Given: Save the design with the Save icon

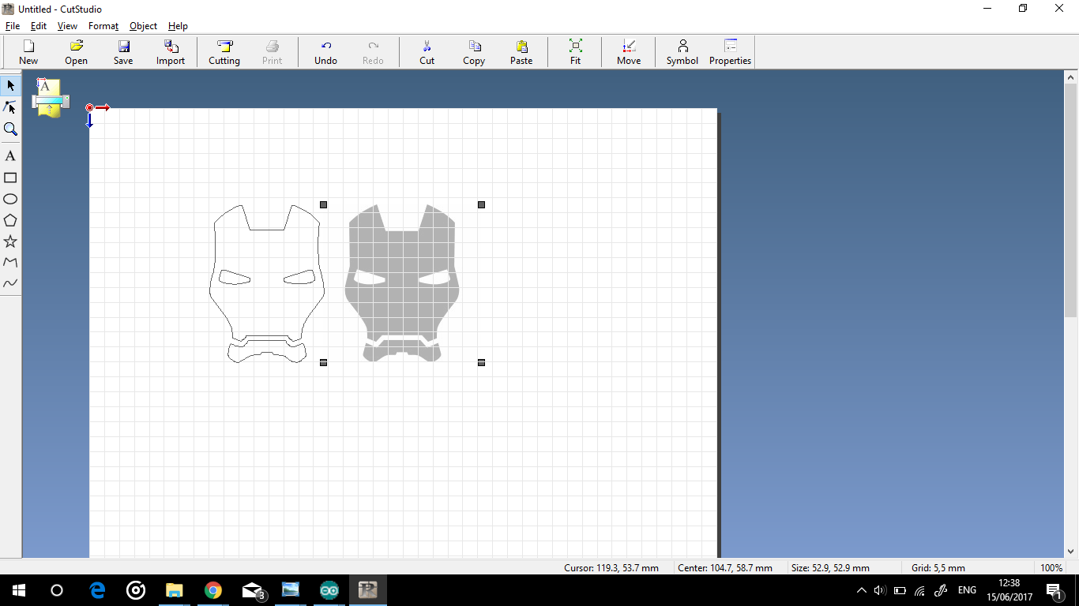Looking at the screenshot, I should 123,52.
